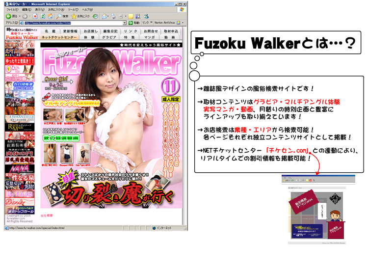Click the Edit page icon in the toolbar
This screenshot has width=368, height=270.
click(121, 16)
